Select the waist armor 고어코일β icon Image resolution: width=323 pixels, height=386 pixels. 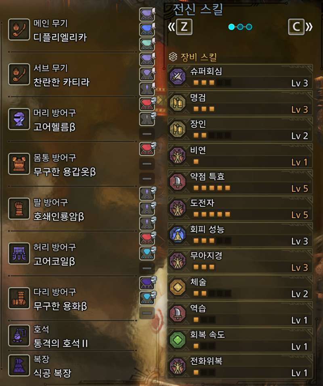19,254
